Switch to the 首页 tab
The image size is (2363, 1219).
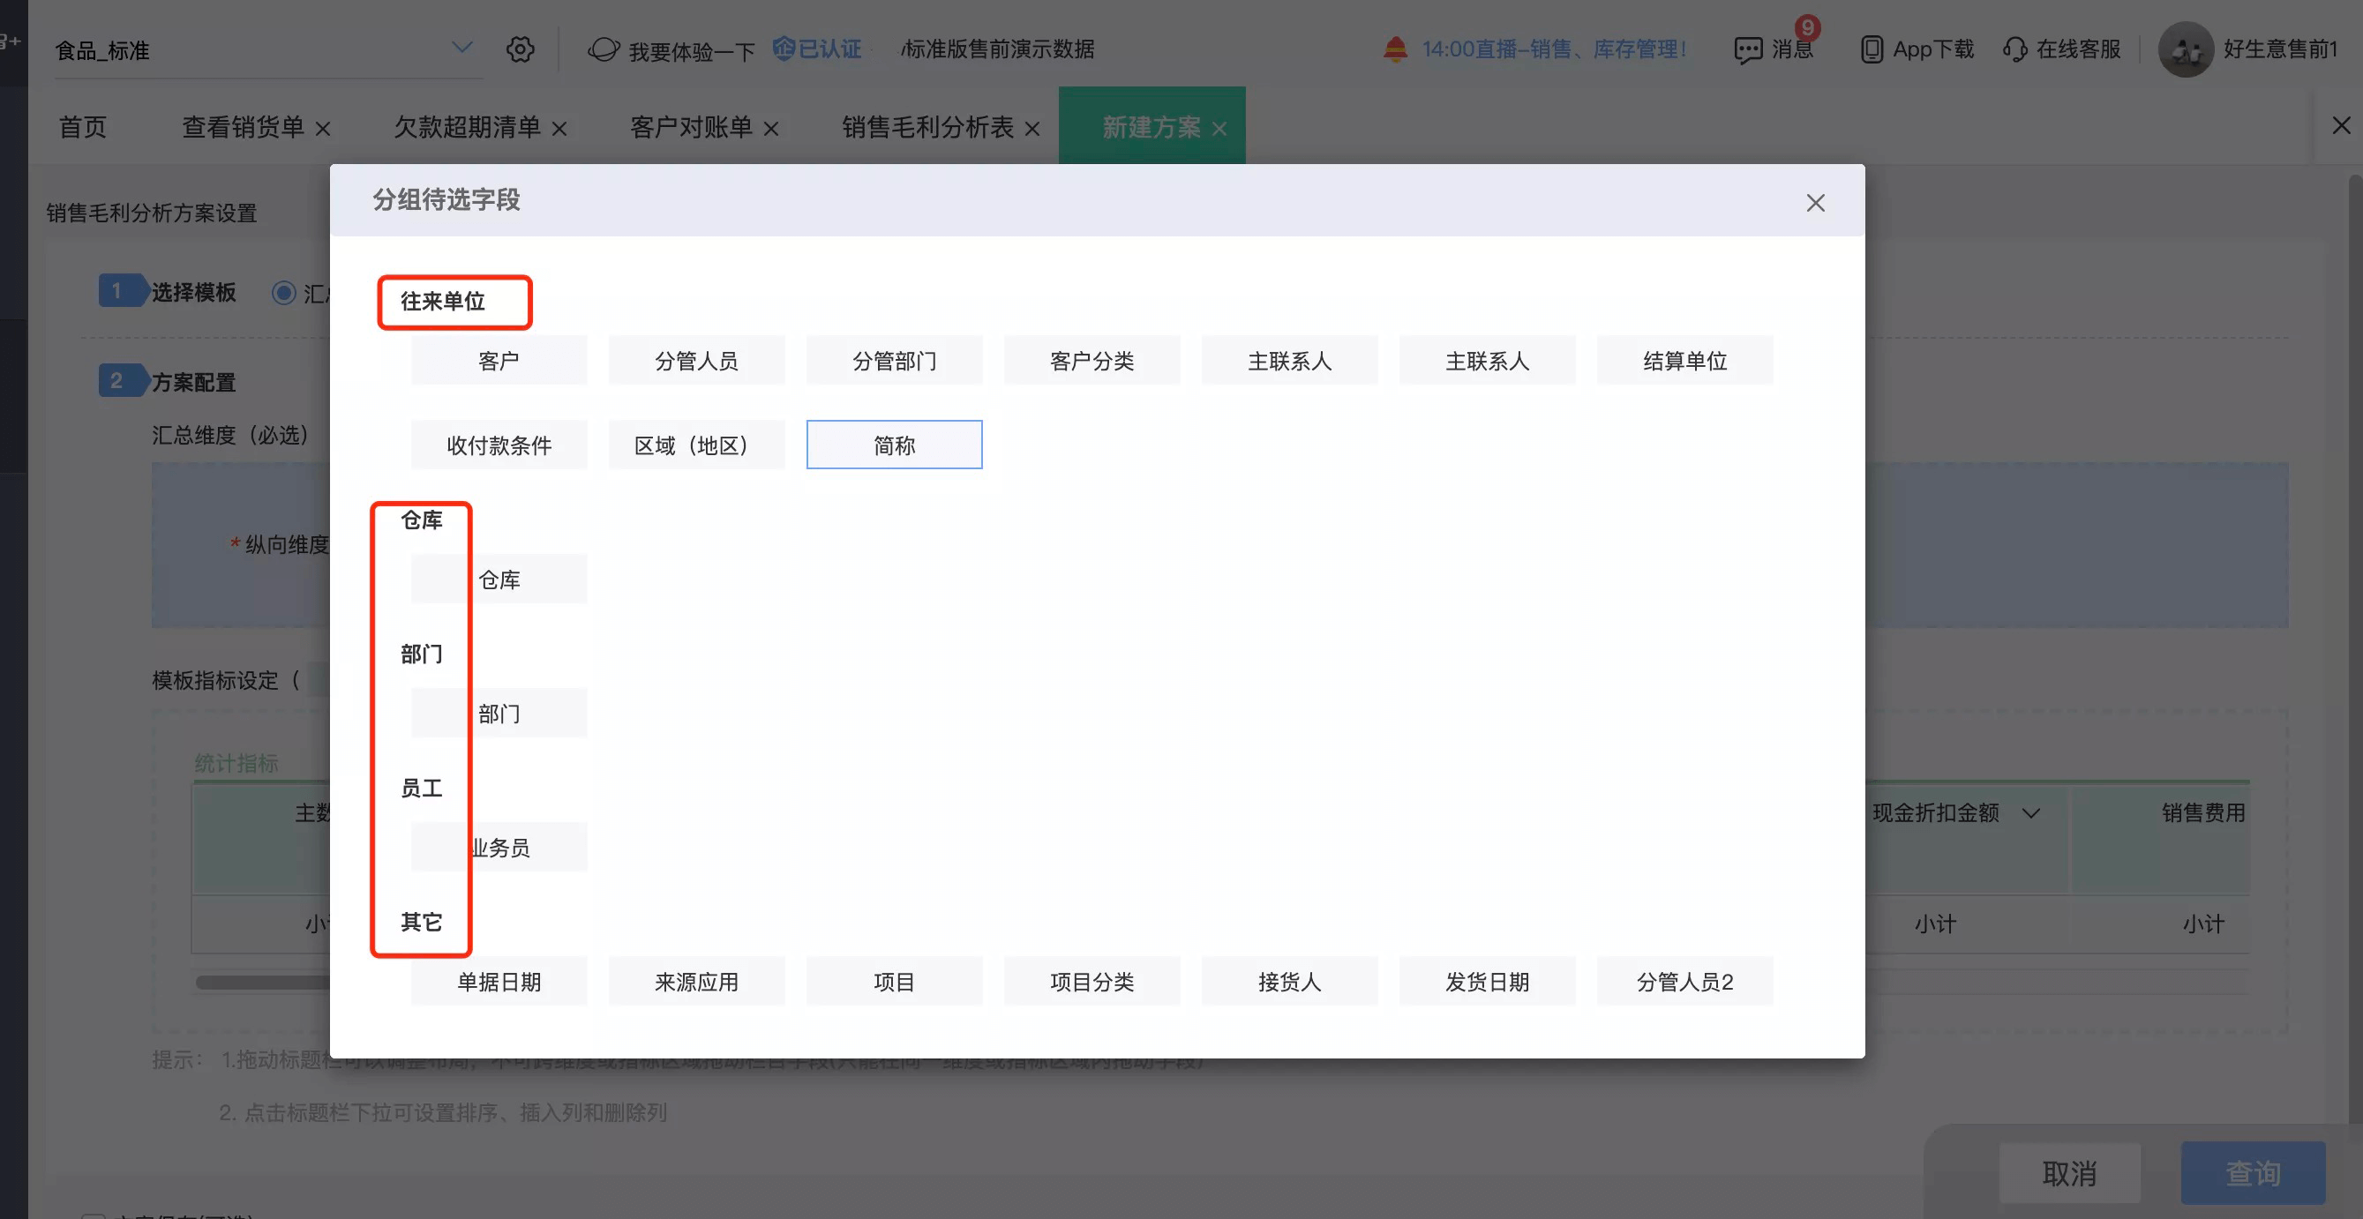click(83, 127)
